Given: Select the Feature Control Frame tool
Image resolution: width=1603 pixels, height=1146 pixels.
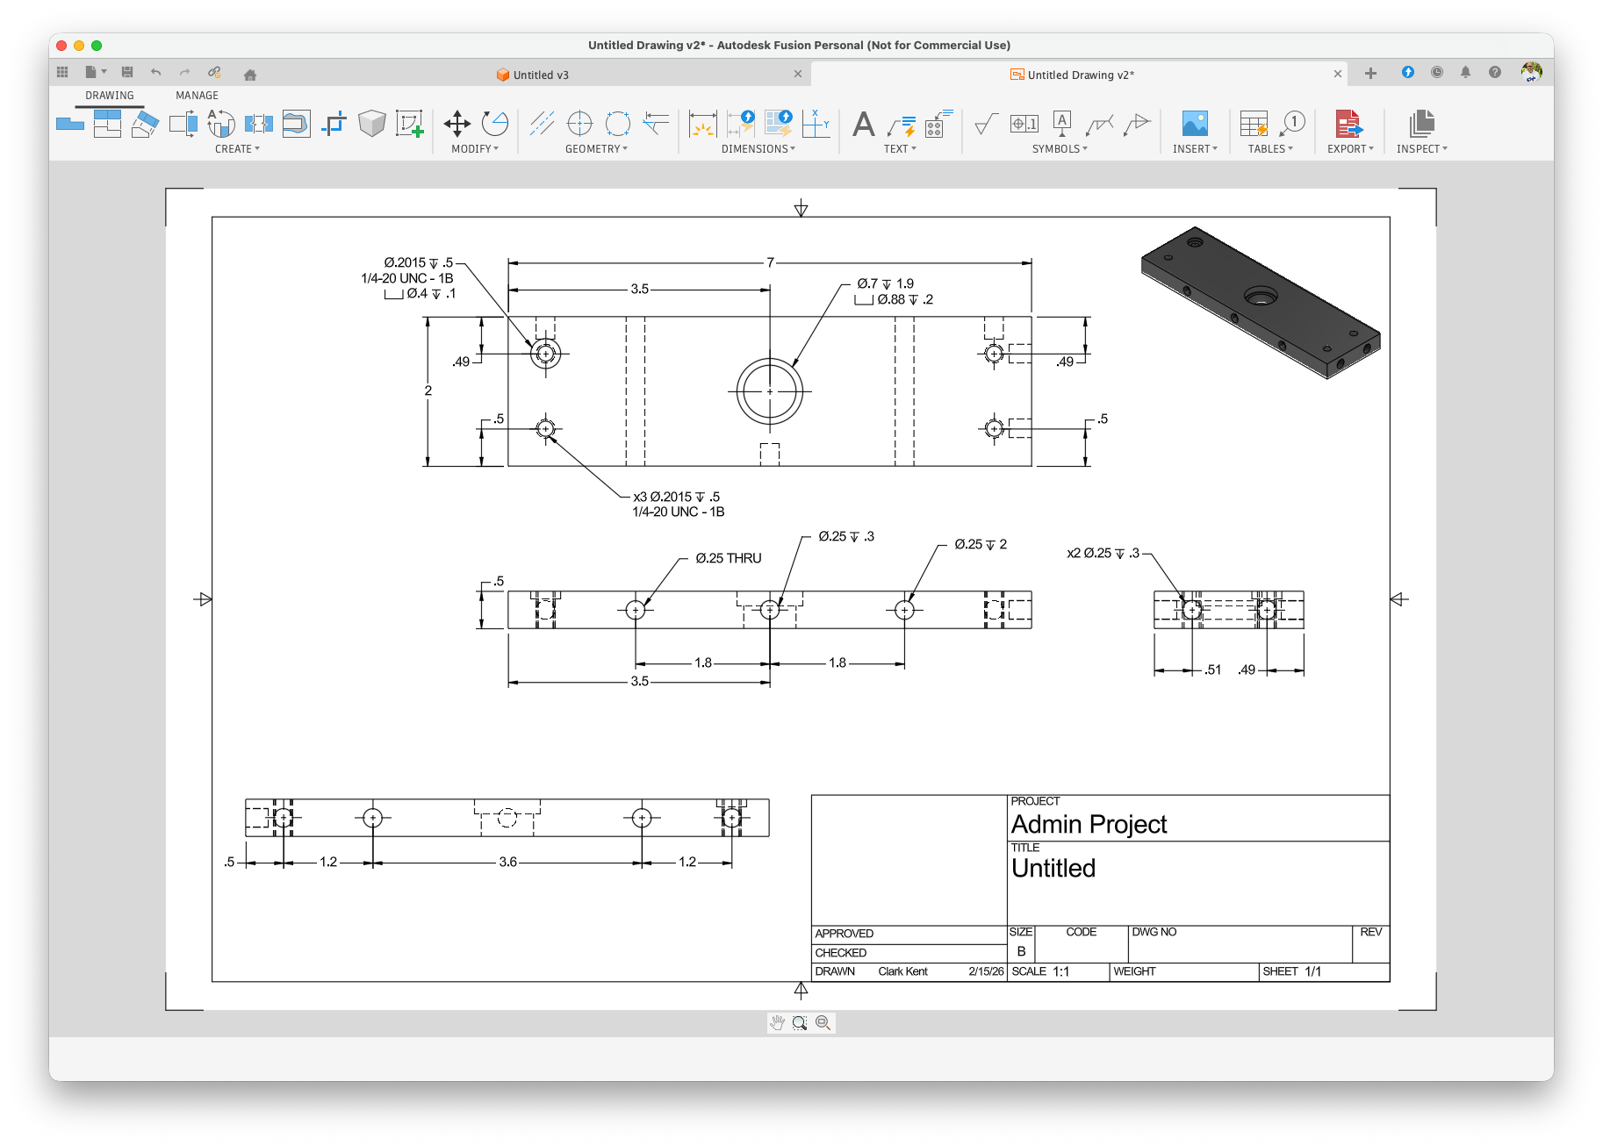Looking at the screenshot, I should pos(1024,124).
